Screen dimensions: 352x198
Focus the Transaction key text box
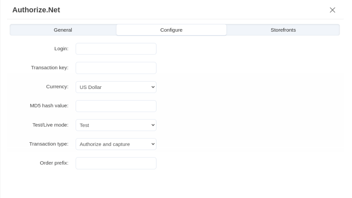coord(116,68)
